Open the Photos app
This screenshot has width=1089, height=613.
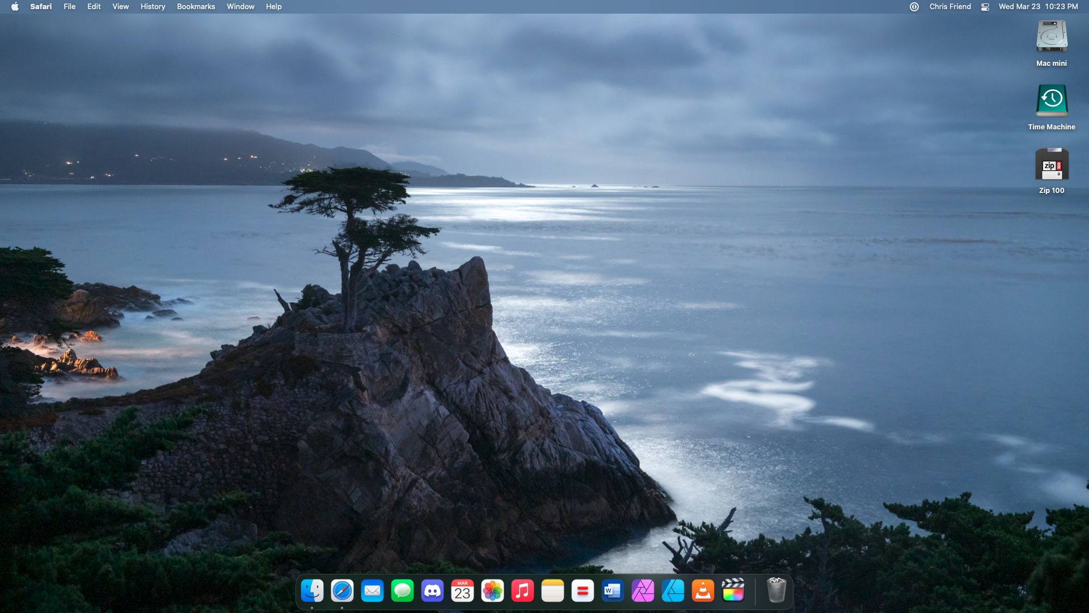pyautogui.click(x=492, y=591)
